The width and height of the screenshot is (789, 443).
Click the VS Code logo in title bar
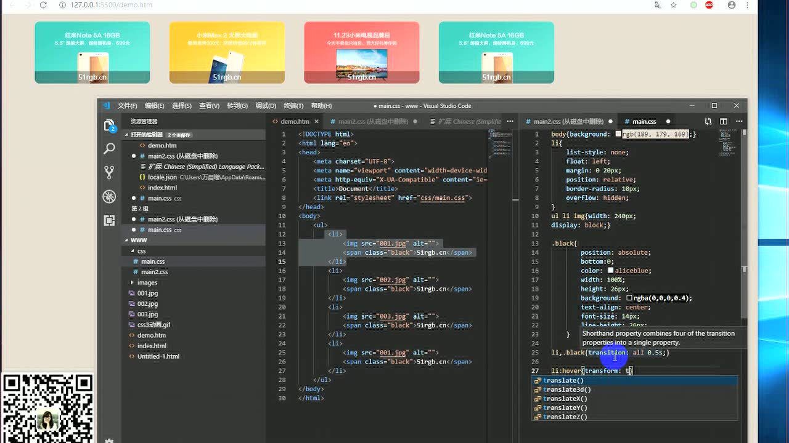pos(106,106)
